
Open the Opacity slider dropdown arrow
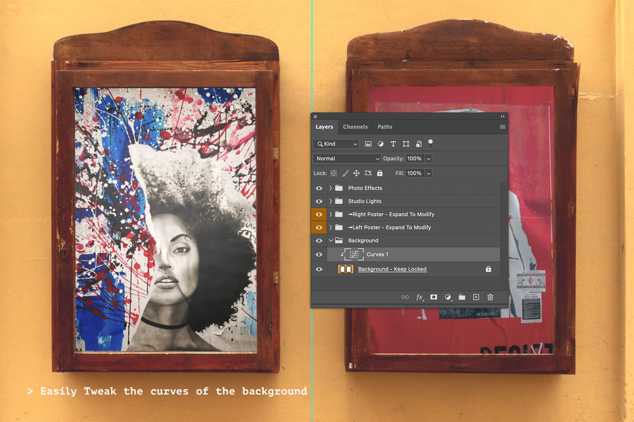(428, 159)
